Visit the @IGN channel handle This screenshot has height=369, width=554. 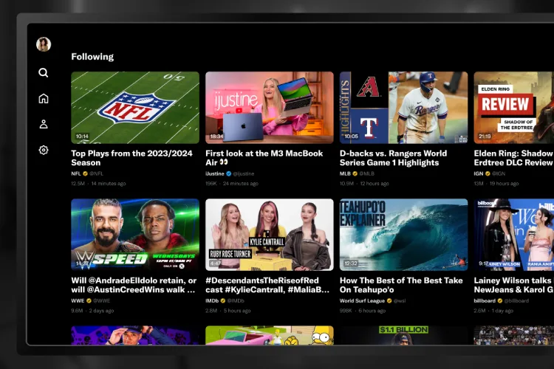point(499,173)
